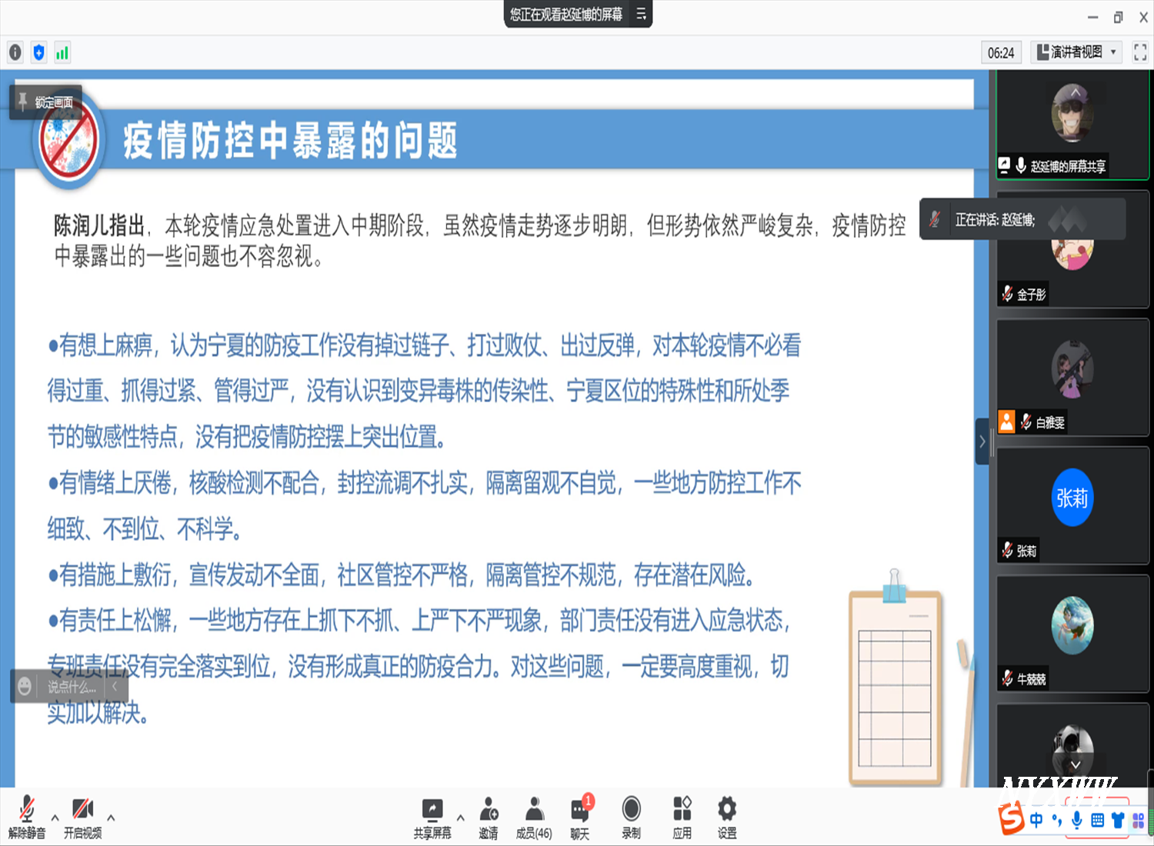1154x846 pixels.
Task: Collapse the participant video side panel
Action: coord(982,441)
